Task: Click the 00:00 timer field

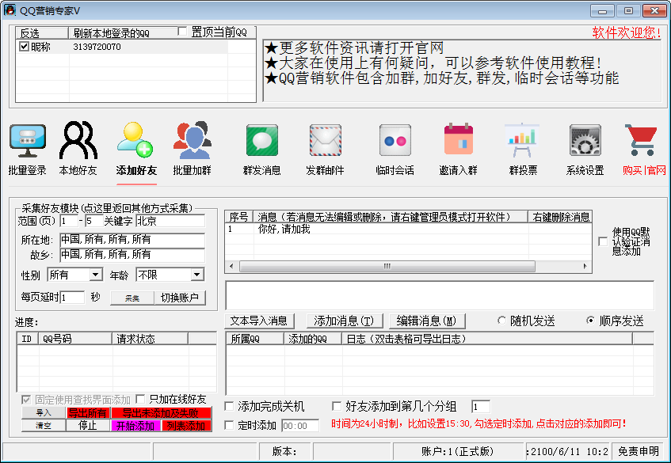Action: point(300,426)
